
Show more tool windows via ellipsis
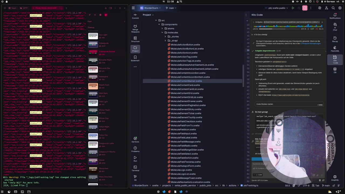coord(135,67)
